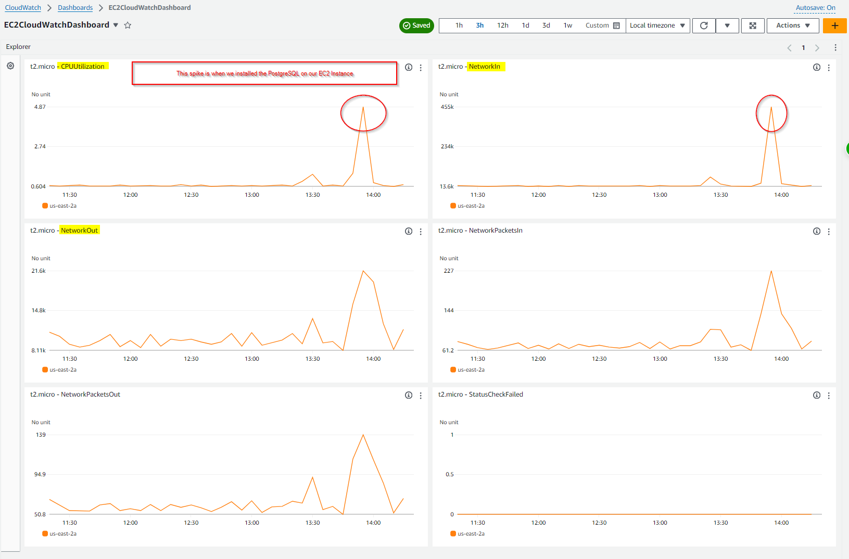849x559 pixels.
Task: Expand the Local timezone dropdown
Action: 657,26
